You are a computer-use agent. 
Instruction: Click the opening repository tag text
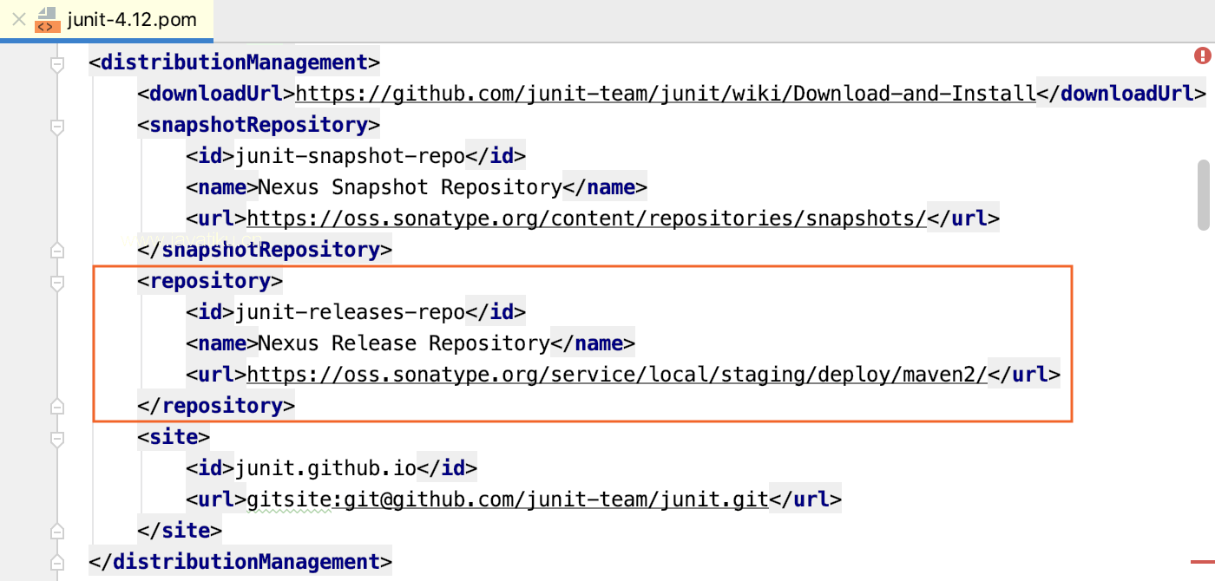pos(210,281)
